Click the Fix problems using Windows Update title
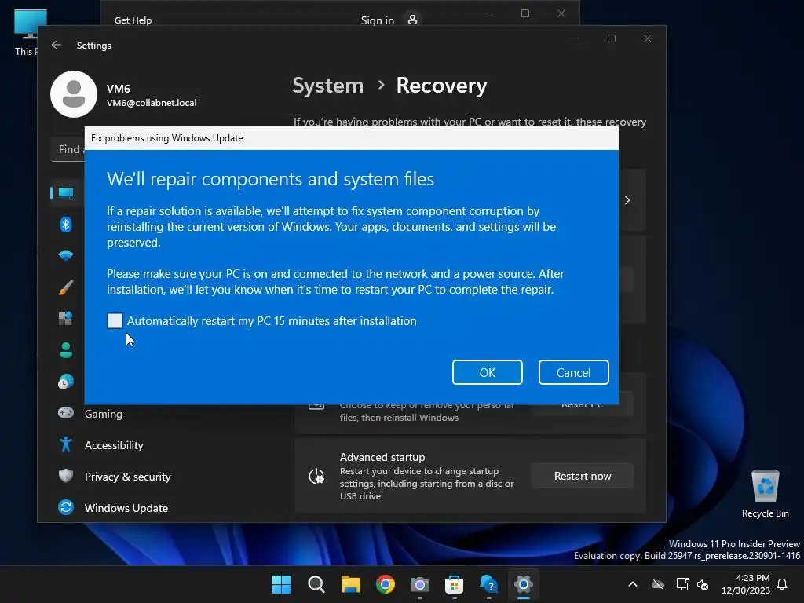 166,138
